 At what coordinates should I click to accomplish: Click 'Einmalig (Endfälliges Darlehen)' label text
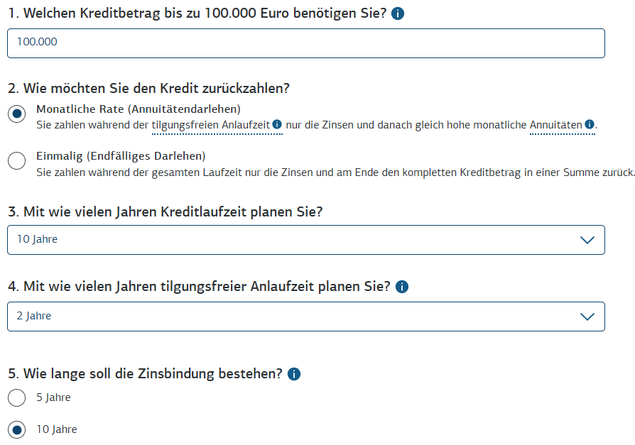click(121, 156)
